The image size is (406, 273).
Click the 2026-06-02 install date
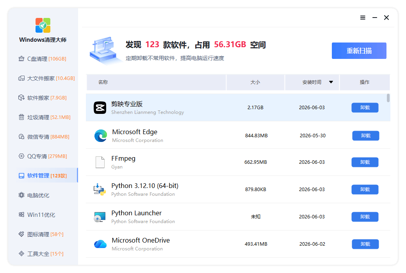pyautogui.click(x=312, y=244)
